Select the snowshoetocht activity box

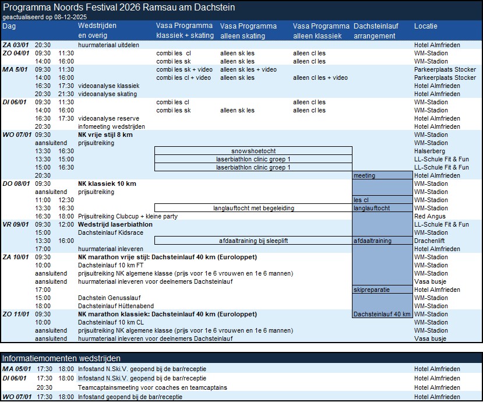click(x=253, y=151)
